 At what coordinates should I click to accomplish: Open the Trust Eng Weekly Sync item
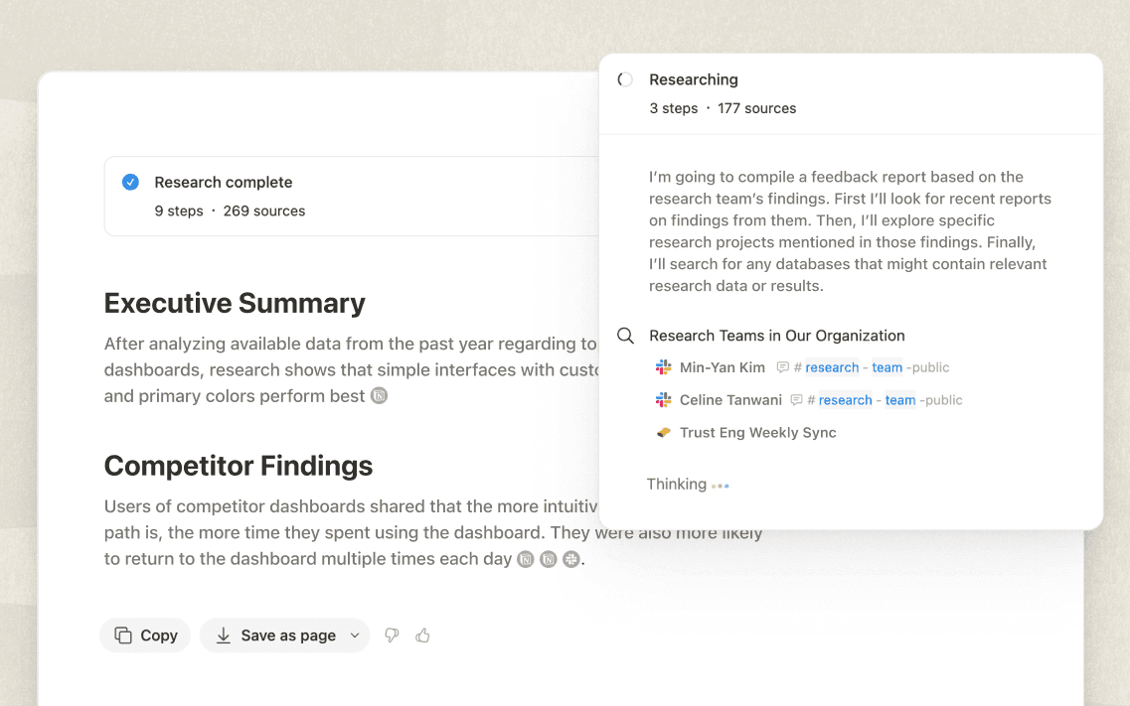coord(757,432)
